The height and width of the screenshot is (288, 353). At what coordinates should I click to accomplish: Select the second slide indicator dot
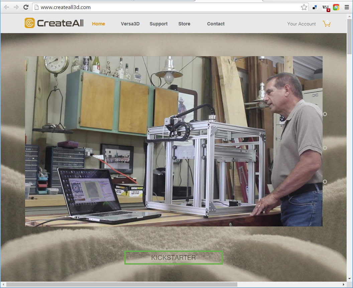coord(325,148)
